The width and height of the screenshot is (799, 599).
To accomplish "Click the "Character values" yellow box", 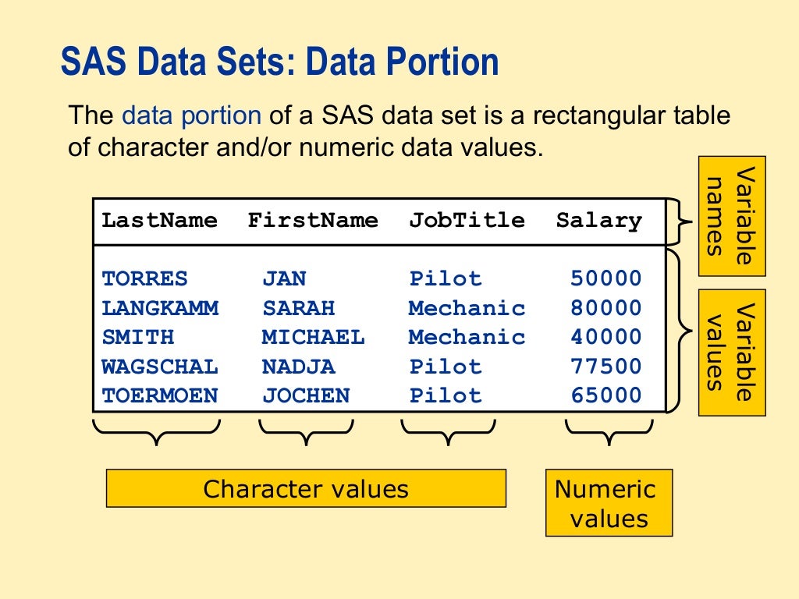I will [306, 489].
